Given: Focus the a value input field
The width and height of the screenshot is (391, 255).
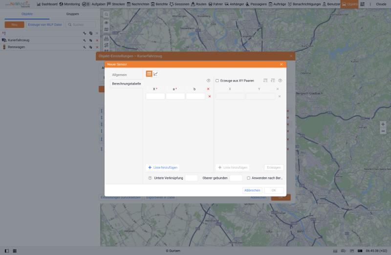Looking at the screenshot, I should pyautogui.click(x=175, y=96).
